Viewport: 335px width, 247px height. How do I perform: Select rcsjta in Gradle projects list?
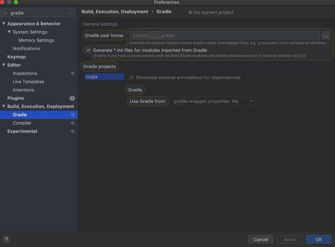[x=105, y=77]
